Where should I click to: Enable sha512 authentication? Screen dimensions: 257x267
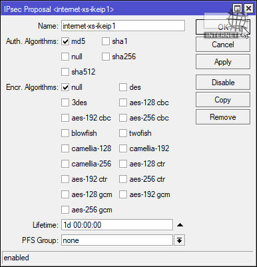coord(65,72)
